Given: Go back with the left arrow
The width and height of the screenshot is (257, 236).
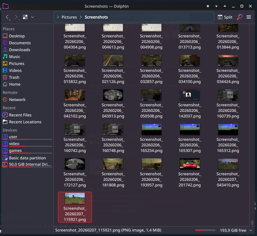Looking at the screenshot, I should (8, 17).
